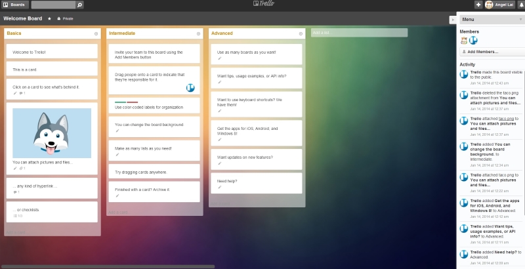
Task: Open the Invite your team card
Action: coord(154,54)
